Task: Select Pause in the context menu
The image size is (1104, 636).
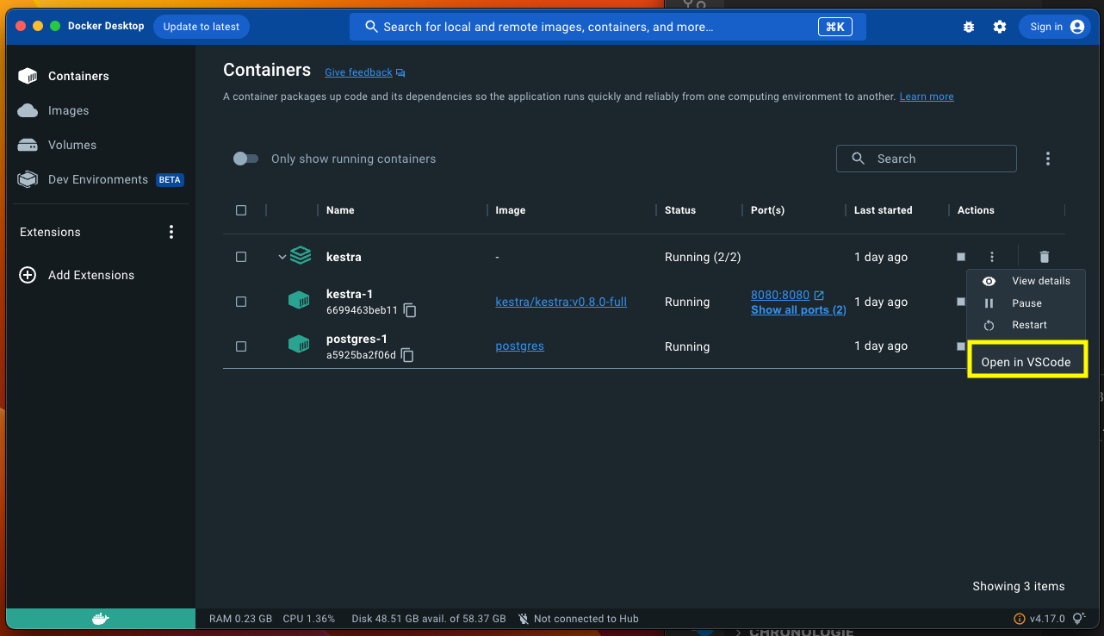Action: click(1026, 302)
